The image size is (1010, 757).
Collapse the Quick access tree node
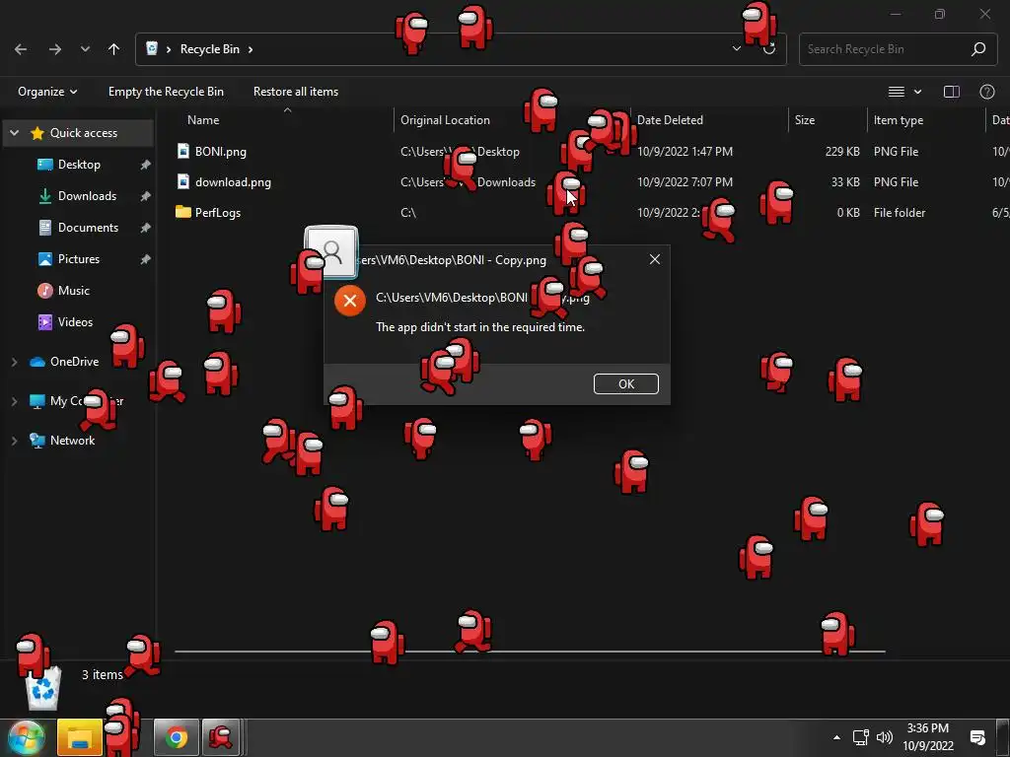tap(14, 133)
